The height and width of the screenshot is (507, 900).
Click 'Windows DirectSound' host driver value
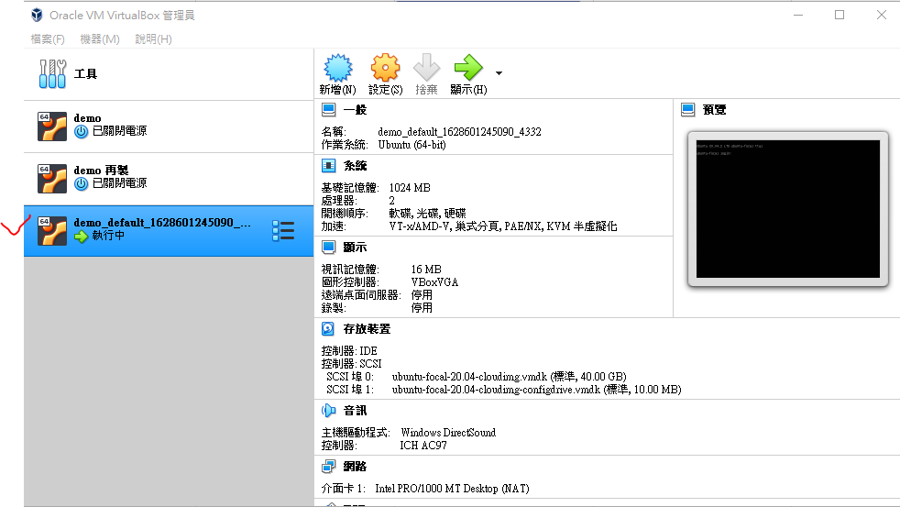pyautogui.click(x=448, y=433)
